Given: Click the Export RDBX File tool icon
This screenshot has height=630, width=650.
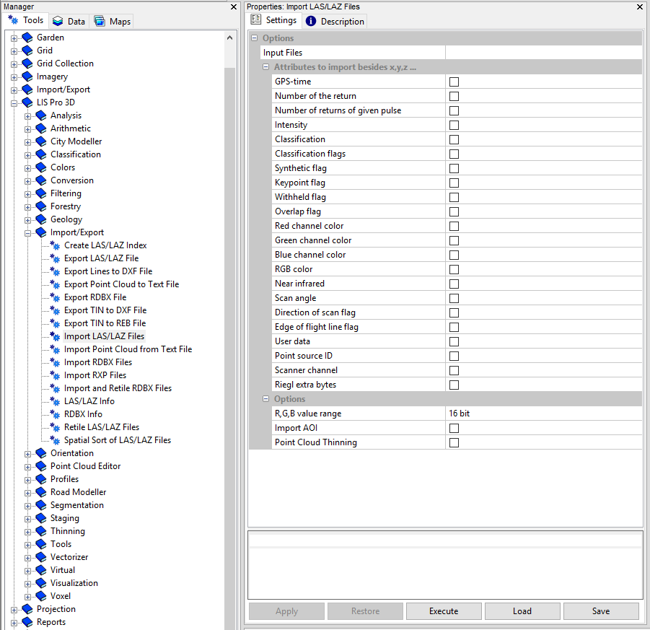Looking at the screenshot, I should click(x=55, y=297).
